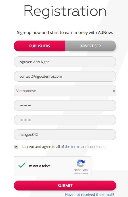Focus the field containing nangoc842
This screenshot has width=128, height=197.
click(65, 135)
